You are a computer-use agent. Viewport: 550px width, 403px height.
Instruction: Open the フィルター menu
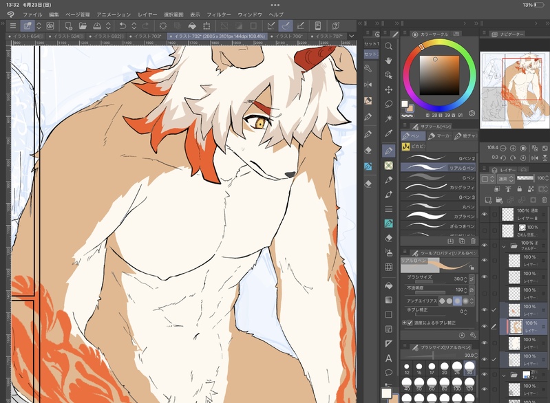[x=218, y=14]
